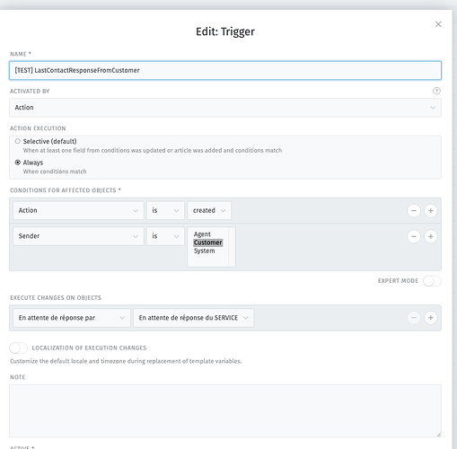Image resolution: width=457 pixels, height=449 pixels.
Task: Add a condition after the Action row
Action: click(430, 211)
